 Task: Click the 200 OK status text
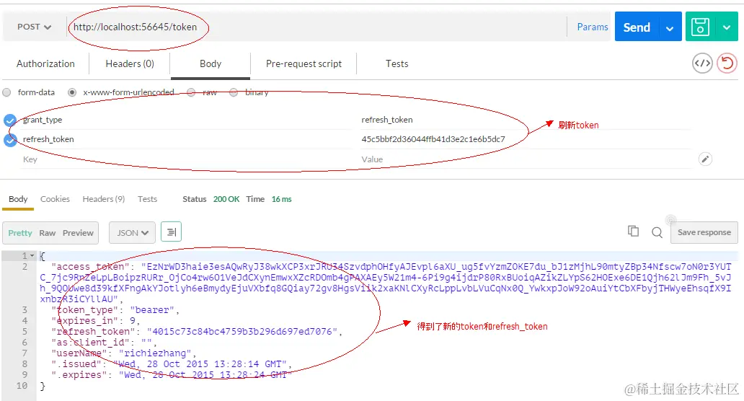coord(226,199)
